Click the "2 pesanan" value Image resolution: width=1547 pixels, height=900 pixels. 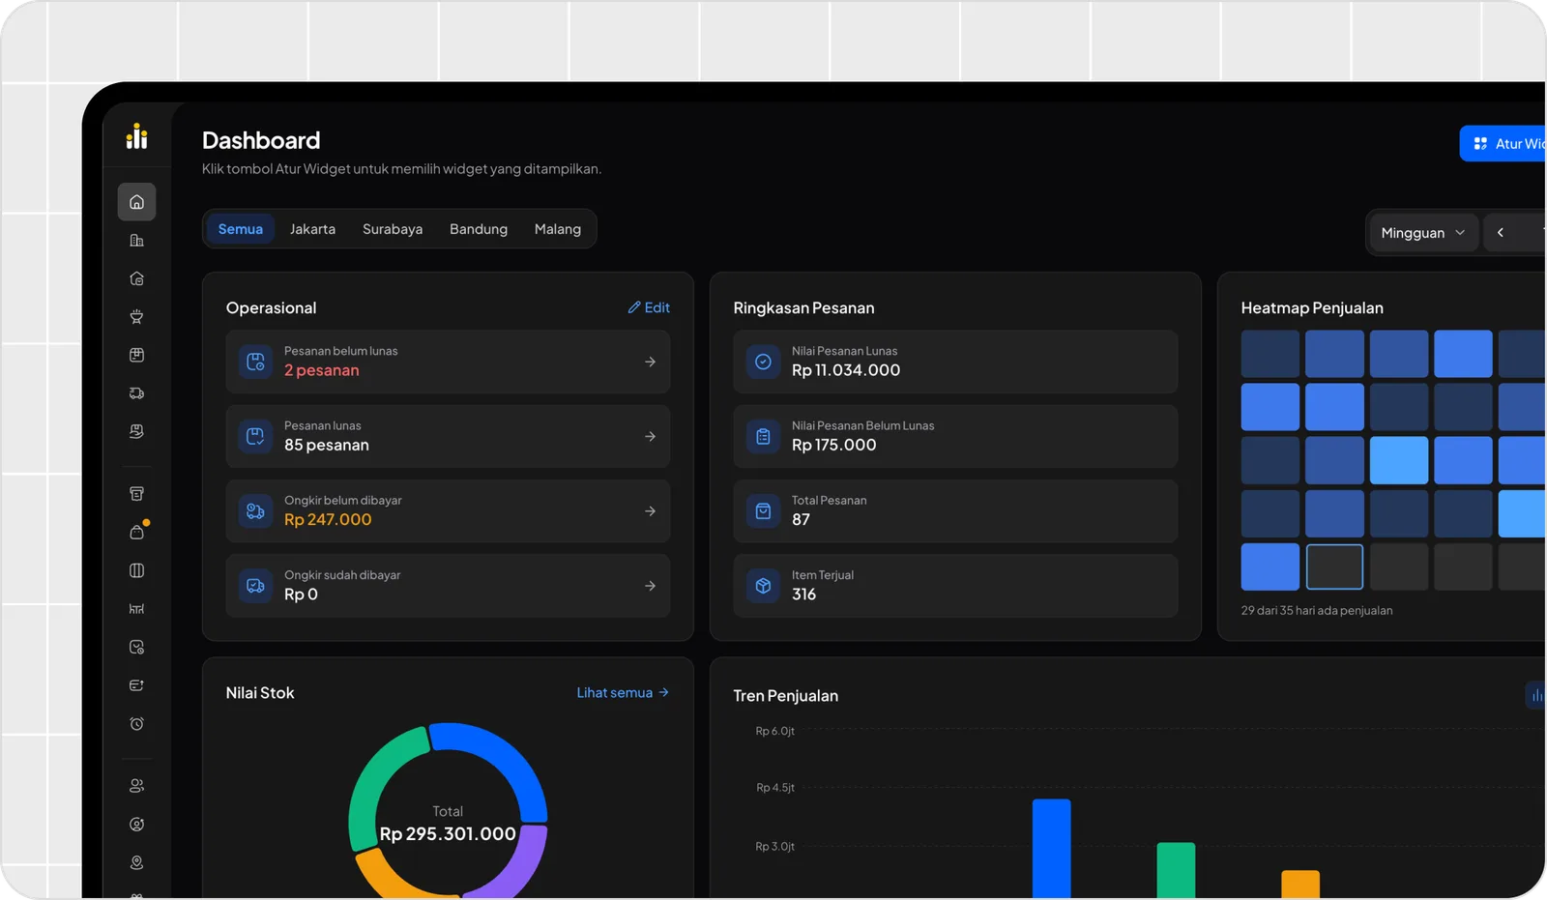coord(321,370)
